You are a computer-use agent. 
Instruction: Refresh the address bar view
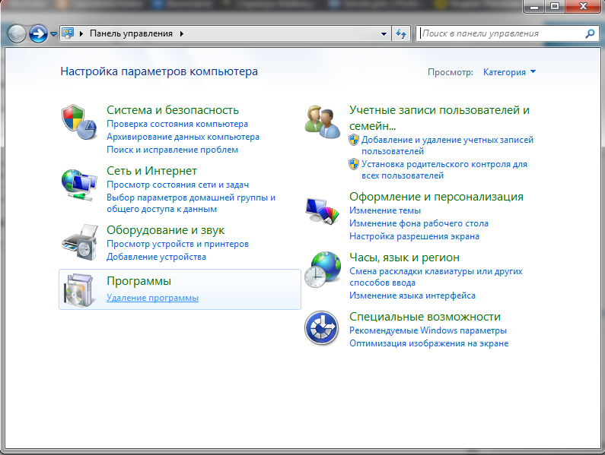pyautogui.click(x=401, y=34)
